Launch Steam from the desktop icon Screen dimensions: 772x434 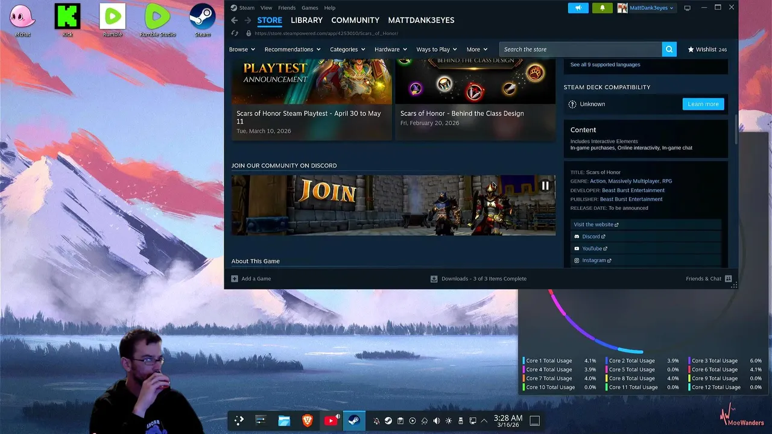[203, 20]
